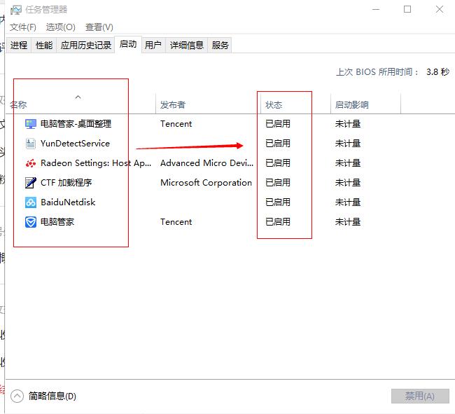Screen dimensions: 455x414
Task: Maximize the Task Manager window
Action: (407, 10)
